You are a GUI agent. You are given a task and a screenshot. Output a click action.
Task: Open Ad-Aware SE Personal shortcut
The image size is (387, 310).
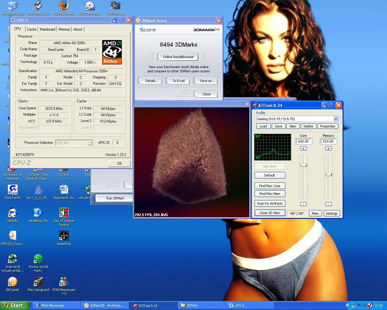[x=12, y=174]
